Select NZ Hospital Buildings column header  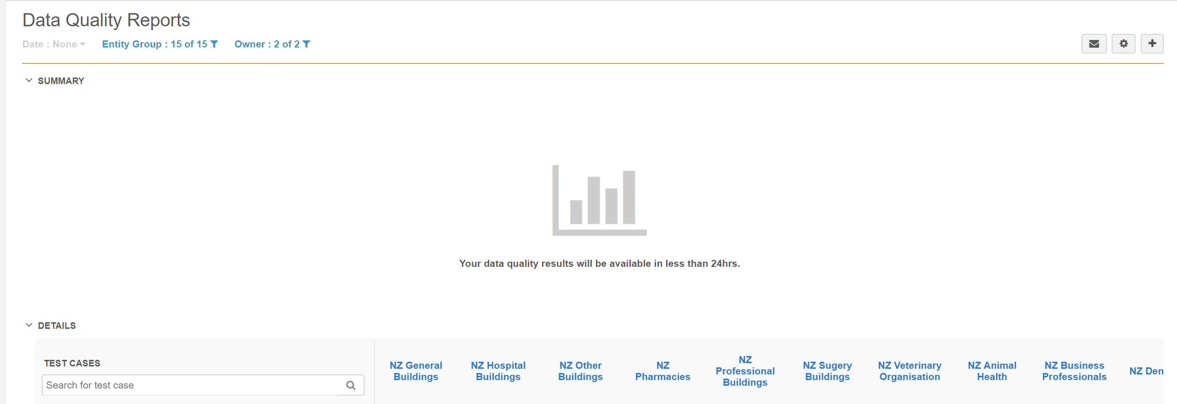coord(498,371)
